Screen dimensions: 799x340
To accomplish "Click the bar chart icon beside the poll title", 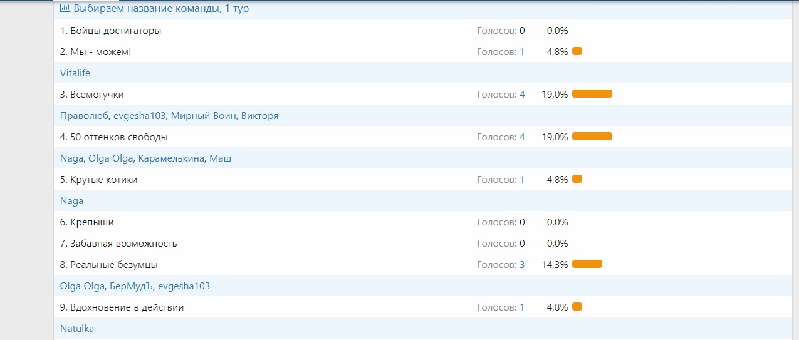I will (65, 9).
